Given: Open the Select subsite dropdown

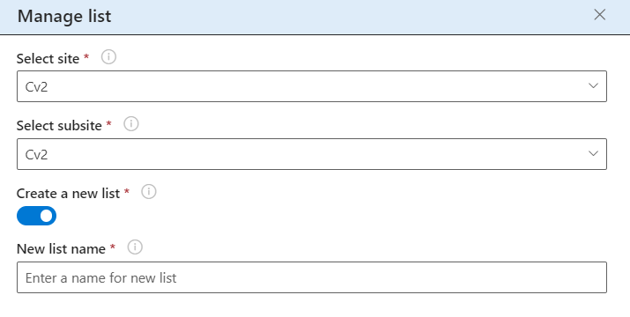Looking at the screenshot, I should click(312, 154).
